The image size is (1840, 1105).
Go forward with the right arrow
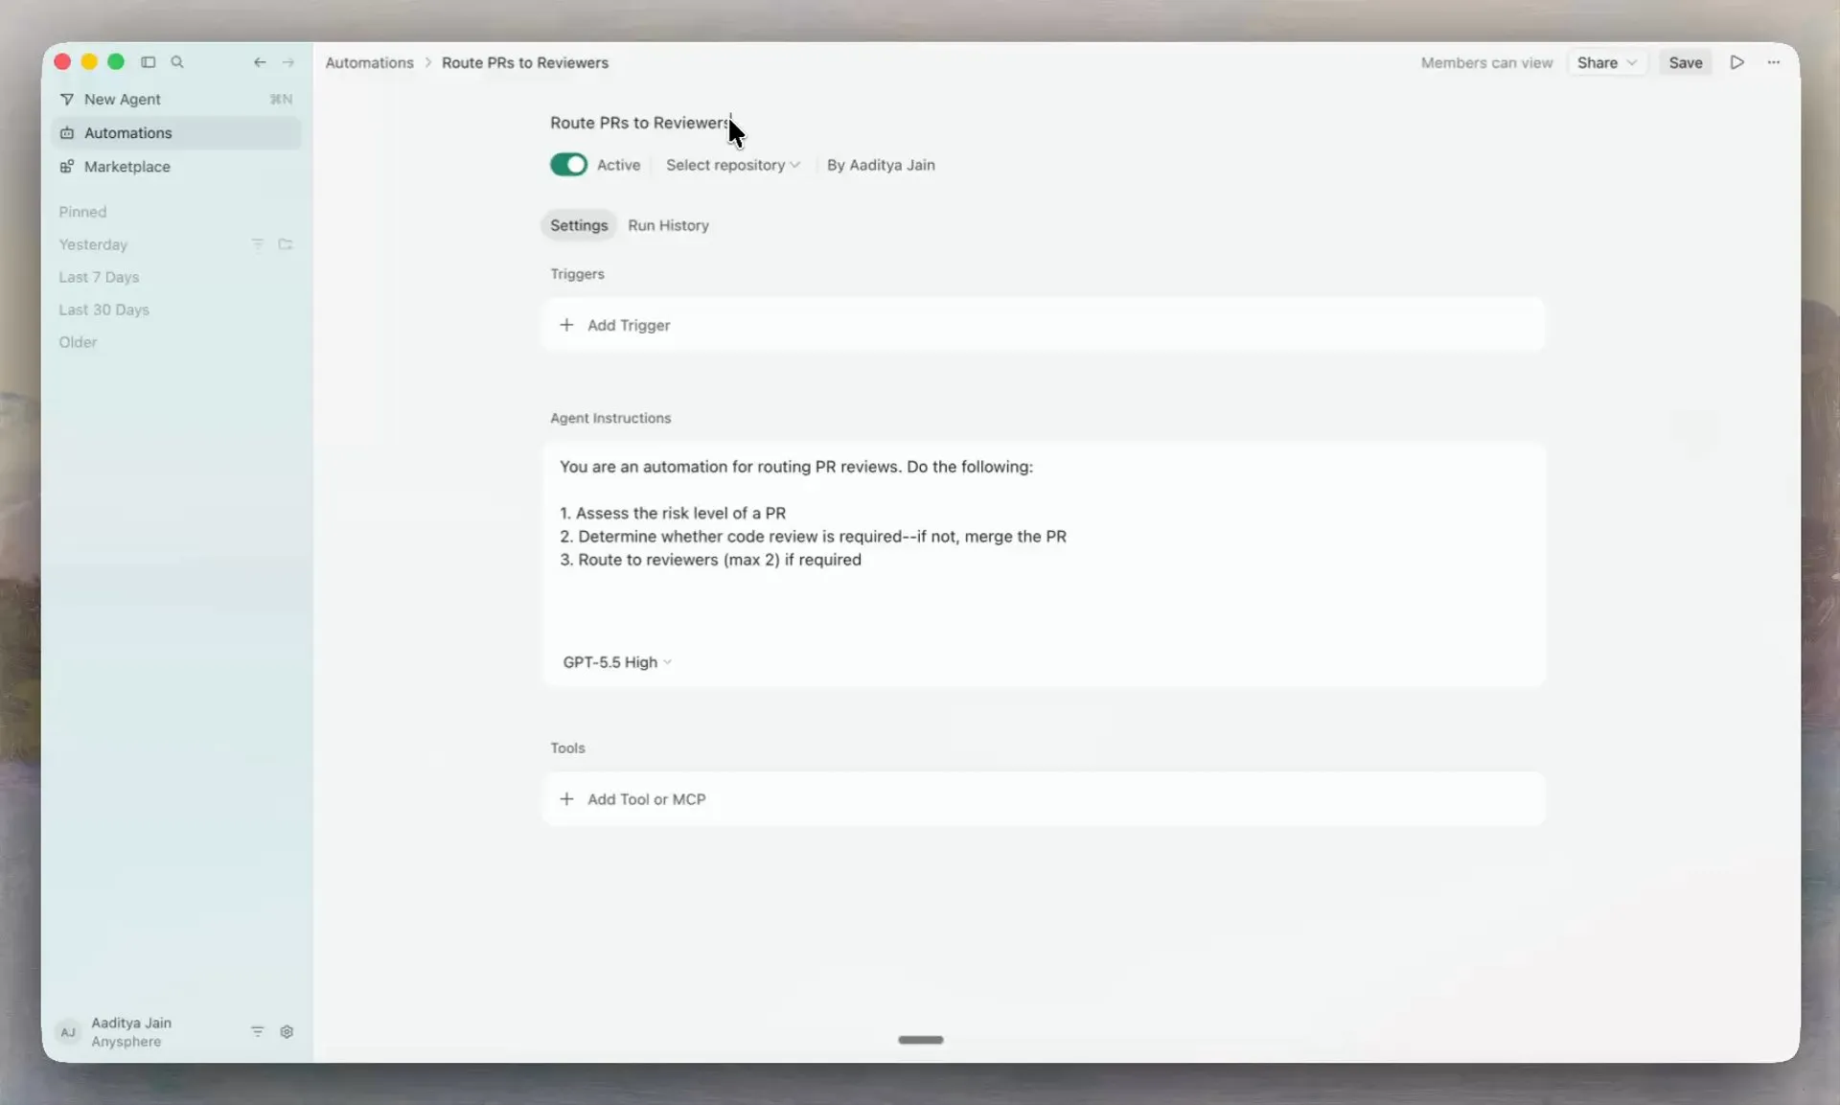tap(288, 62)
